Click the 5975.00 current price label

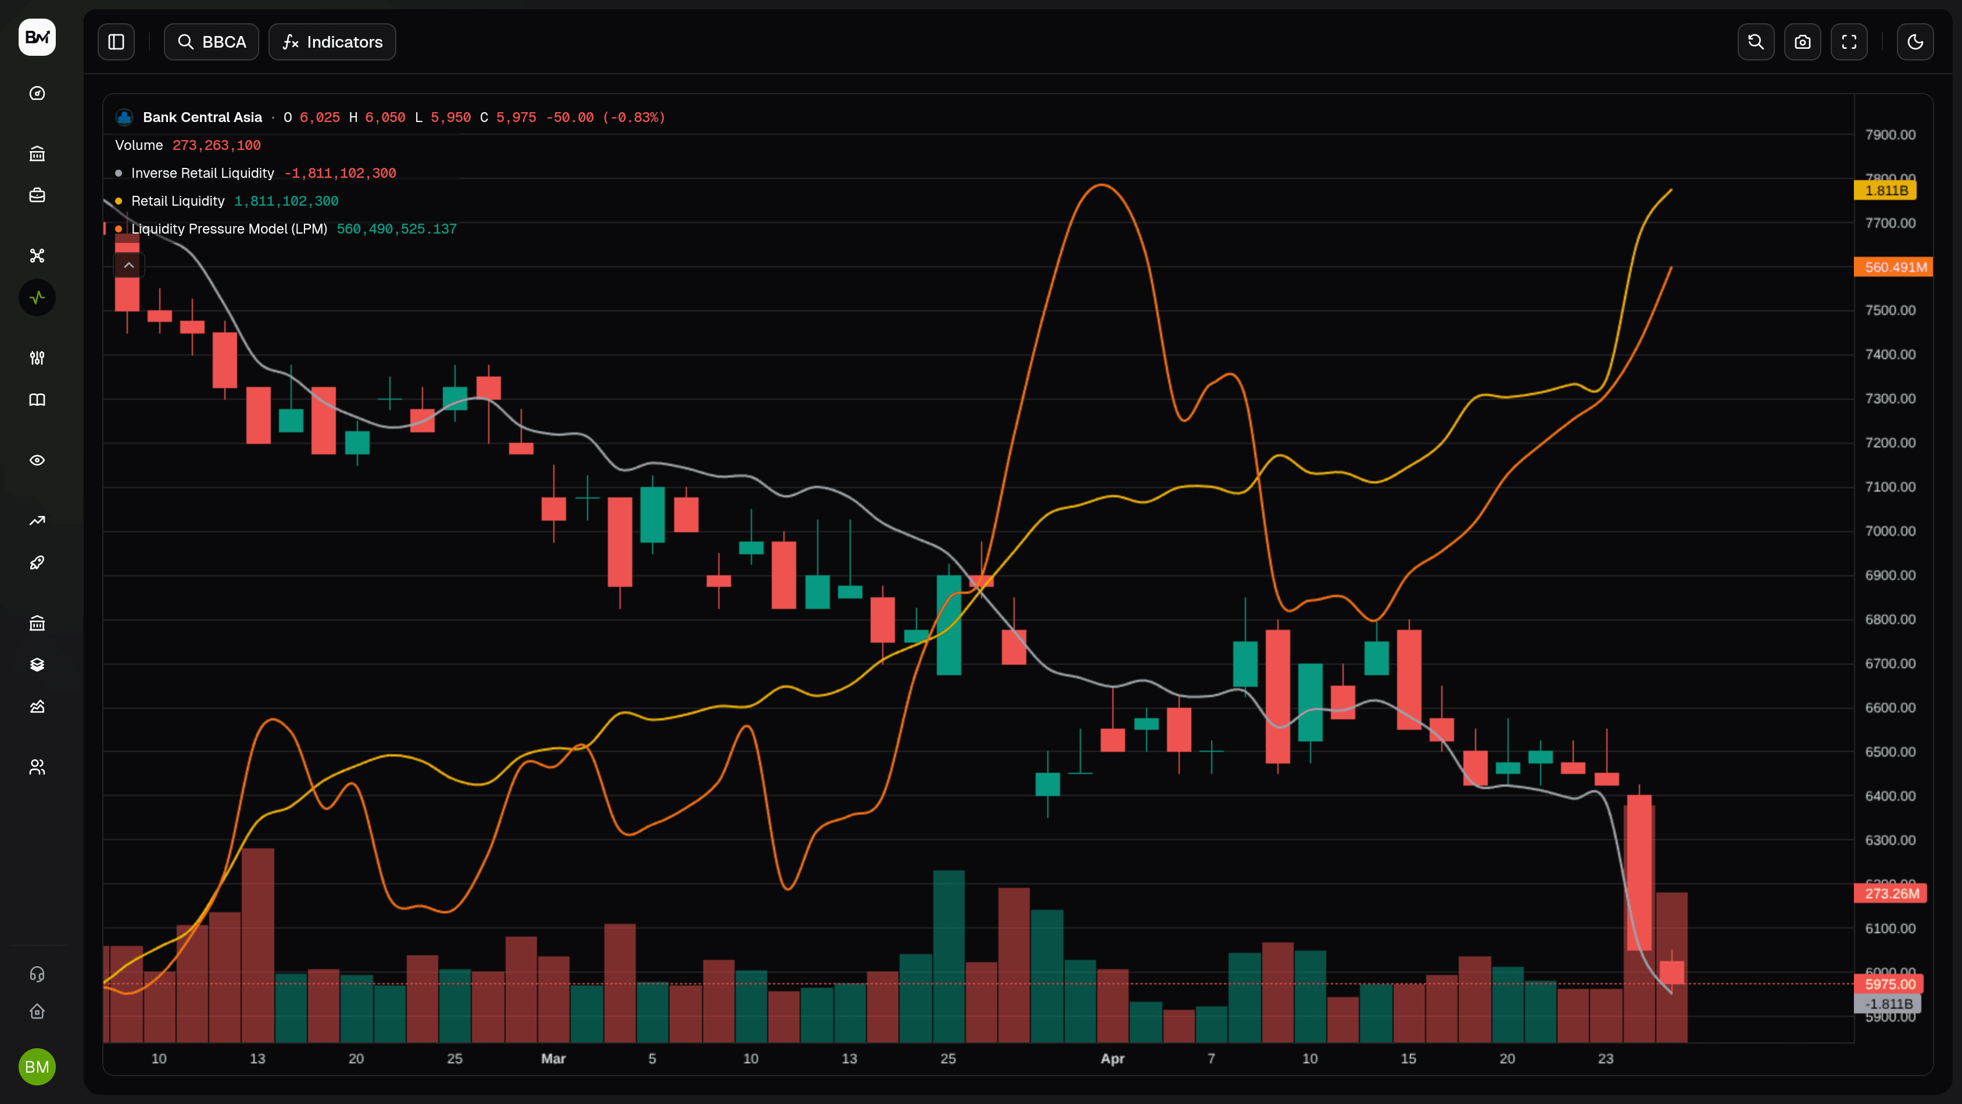[1889, 984]
